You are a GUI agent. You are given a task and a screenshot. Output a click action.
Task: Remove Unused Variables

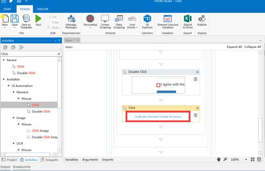(168, 22)
